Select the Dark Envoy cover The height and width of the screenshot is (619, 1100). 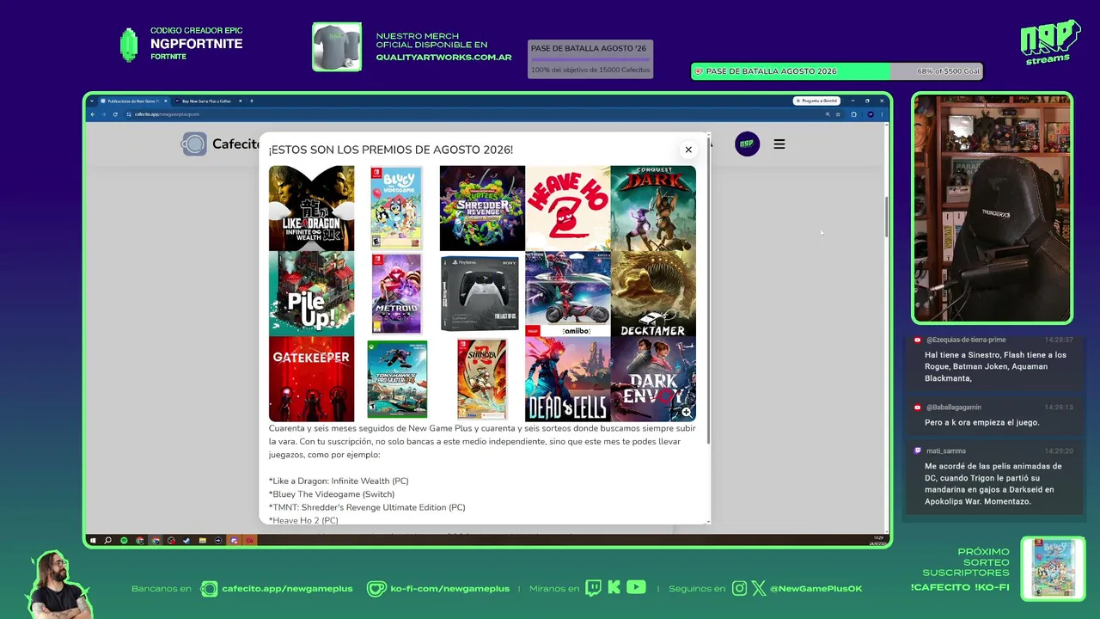click(653, 379)
